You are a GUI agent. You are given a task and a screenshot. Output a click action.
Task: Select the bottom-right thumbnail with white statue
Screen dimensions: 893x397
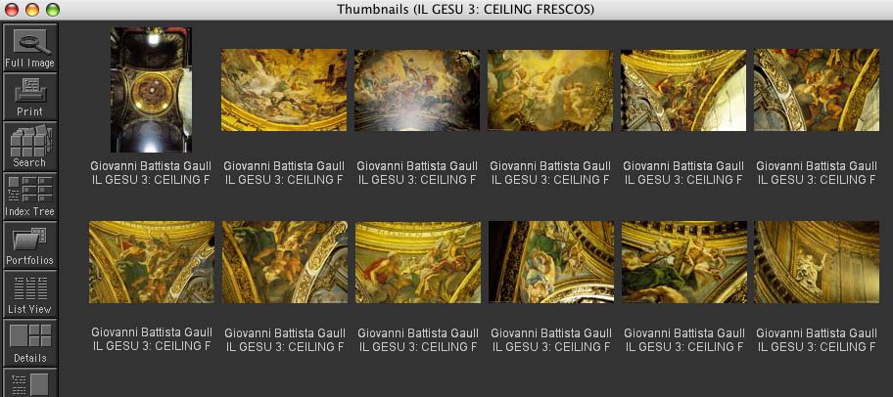(817, 262)
